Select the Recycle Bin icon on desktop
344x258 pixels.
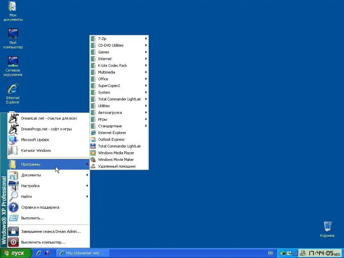(327, 229)
